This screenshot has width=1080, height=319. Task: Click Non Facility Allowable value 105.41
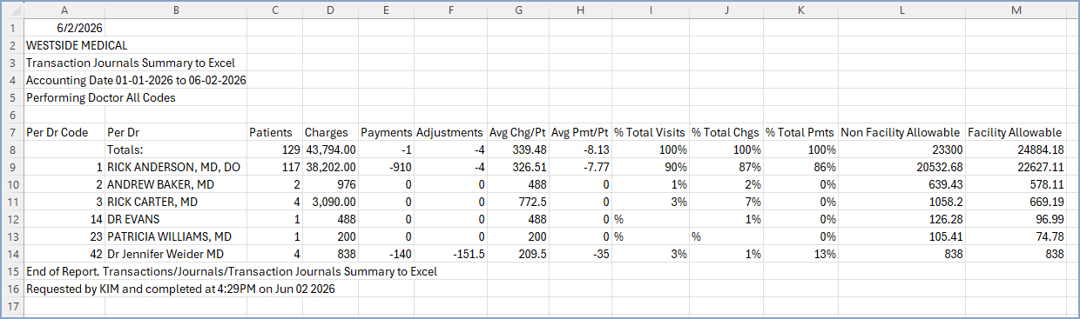[x=901, y=236]
